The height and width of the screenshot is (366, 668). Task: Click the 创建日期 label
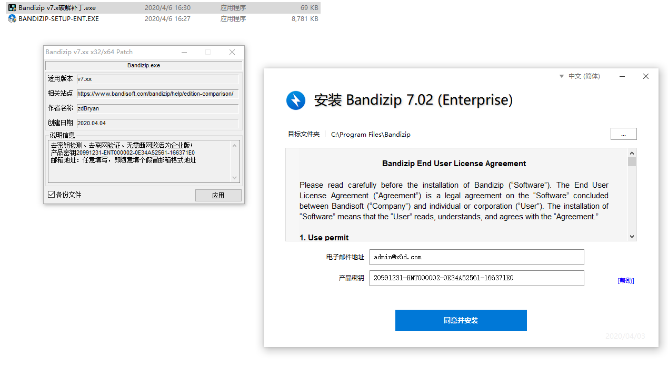coord(61,123)
